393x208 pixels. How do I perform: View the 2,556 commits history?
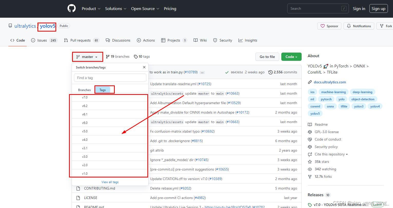click(283, 72)
